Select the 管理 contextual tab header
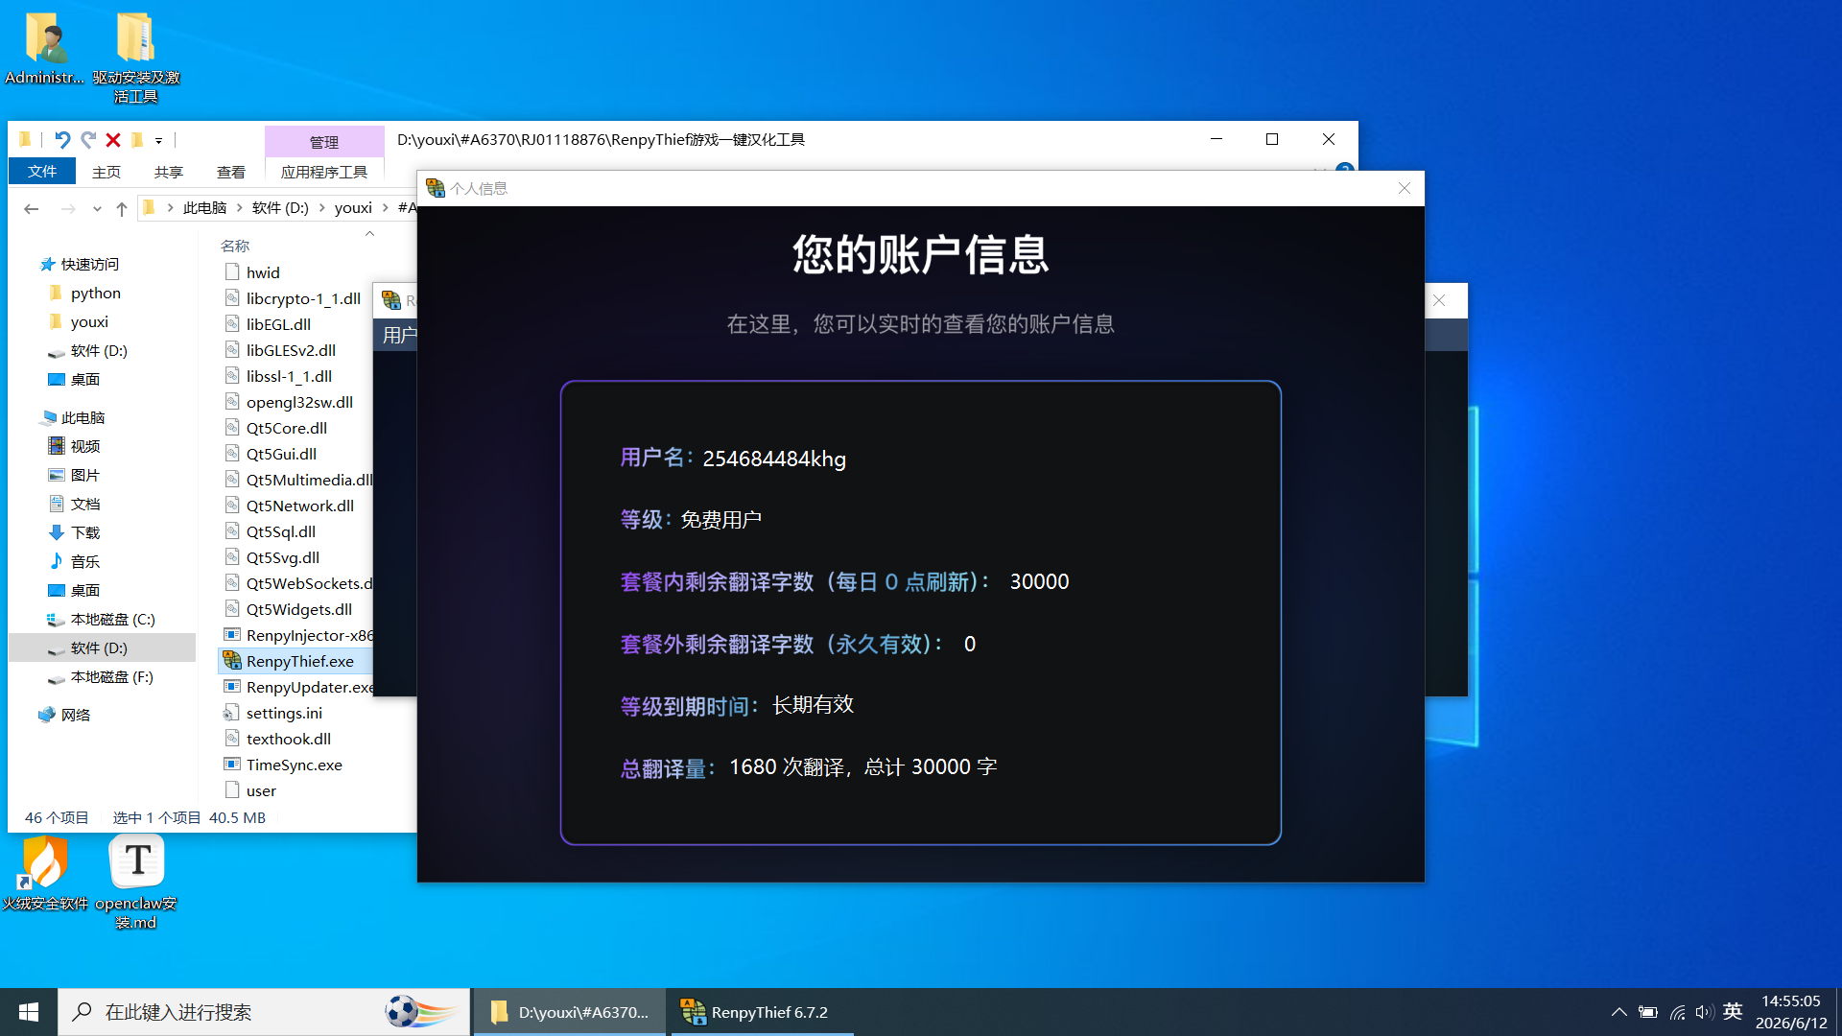 [324, 142]
